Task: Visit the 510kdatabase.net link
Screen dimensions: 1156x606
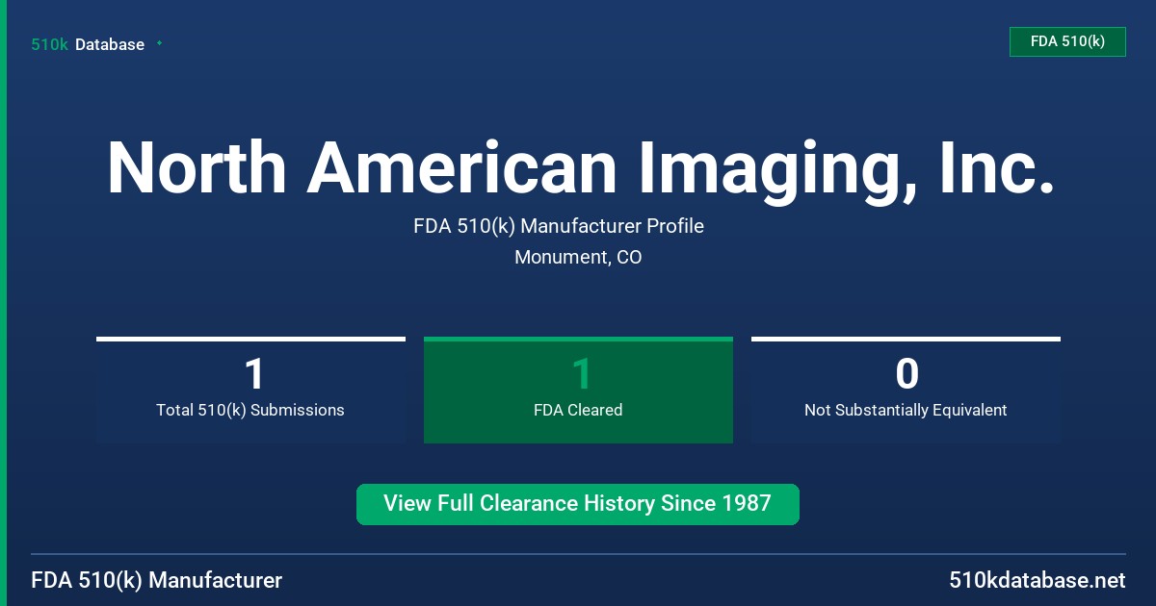Action: (x=1037, y=580)
